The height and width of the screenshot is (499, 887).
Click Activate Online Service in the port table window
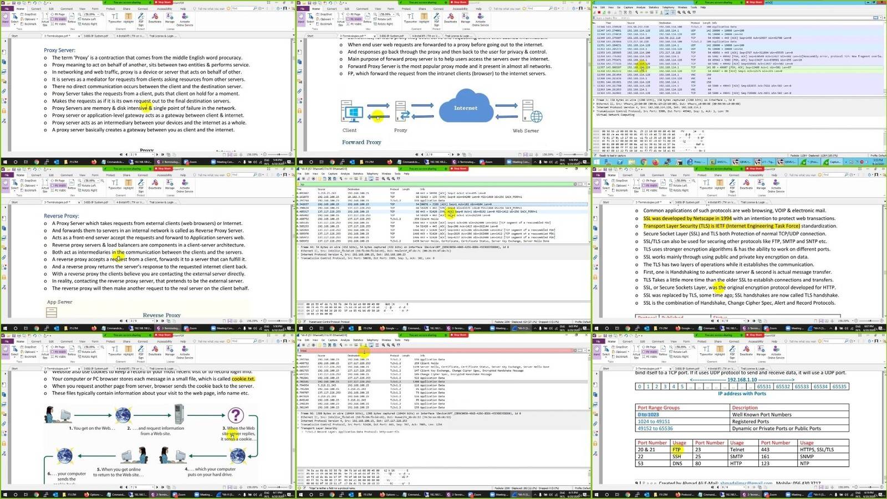tap(776, 353)
